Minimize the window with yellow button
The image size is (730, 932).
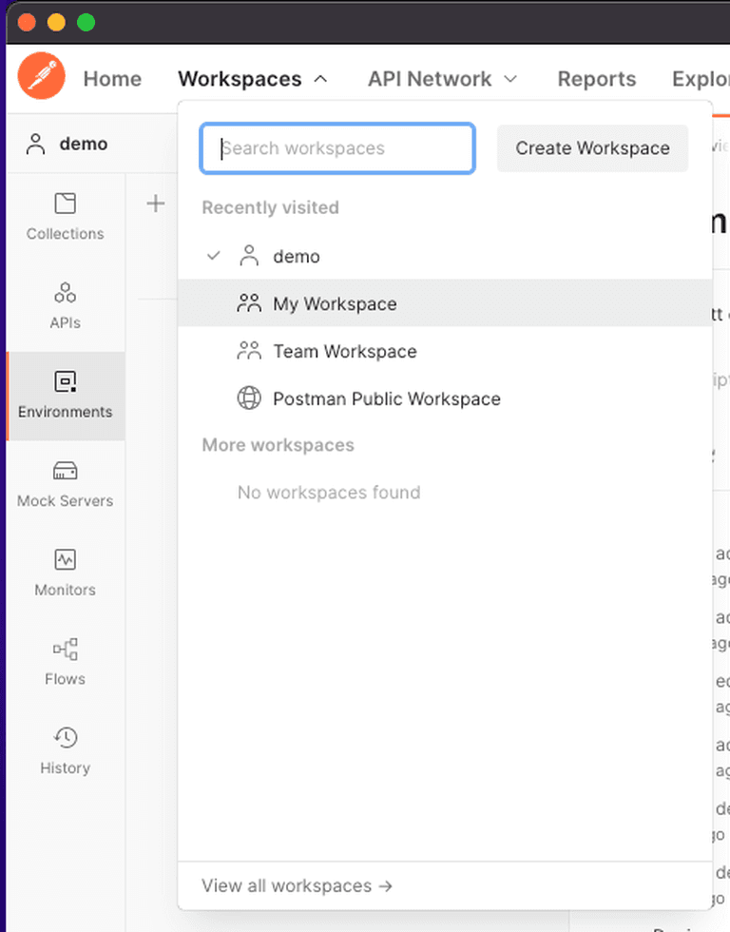click(x=56, y=23)
